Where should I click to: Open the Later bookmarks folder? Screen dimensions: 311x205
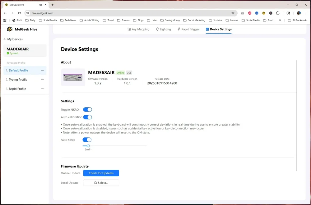(152, 20)
